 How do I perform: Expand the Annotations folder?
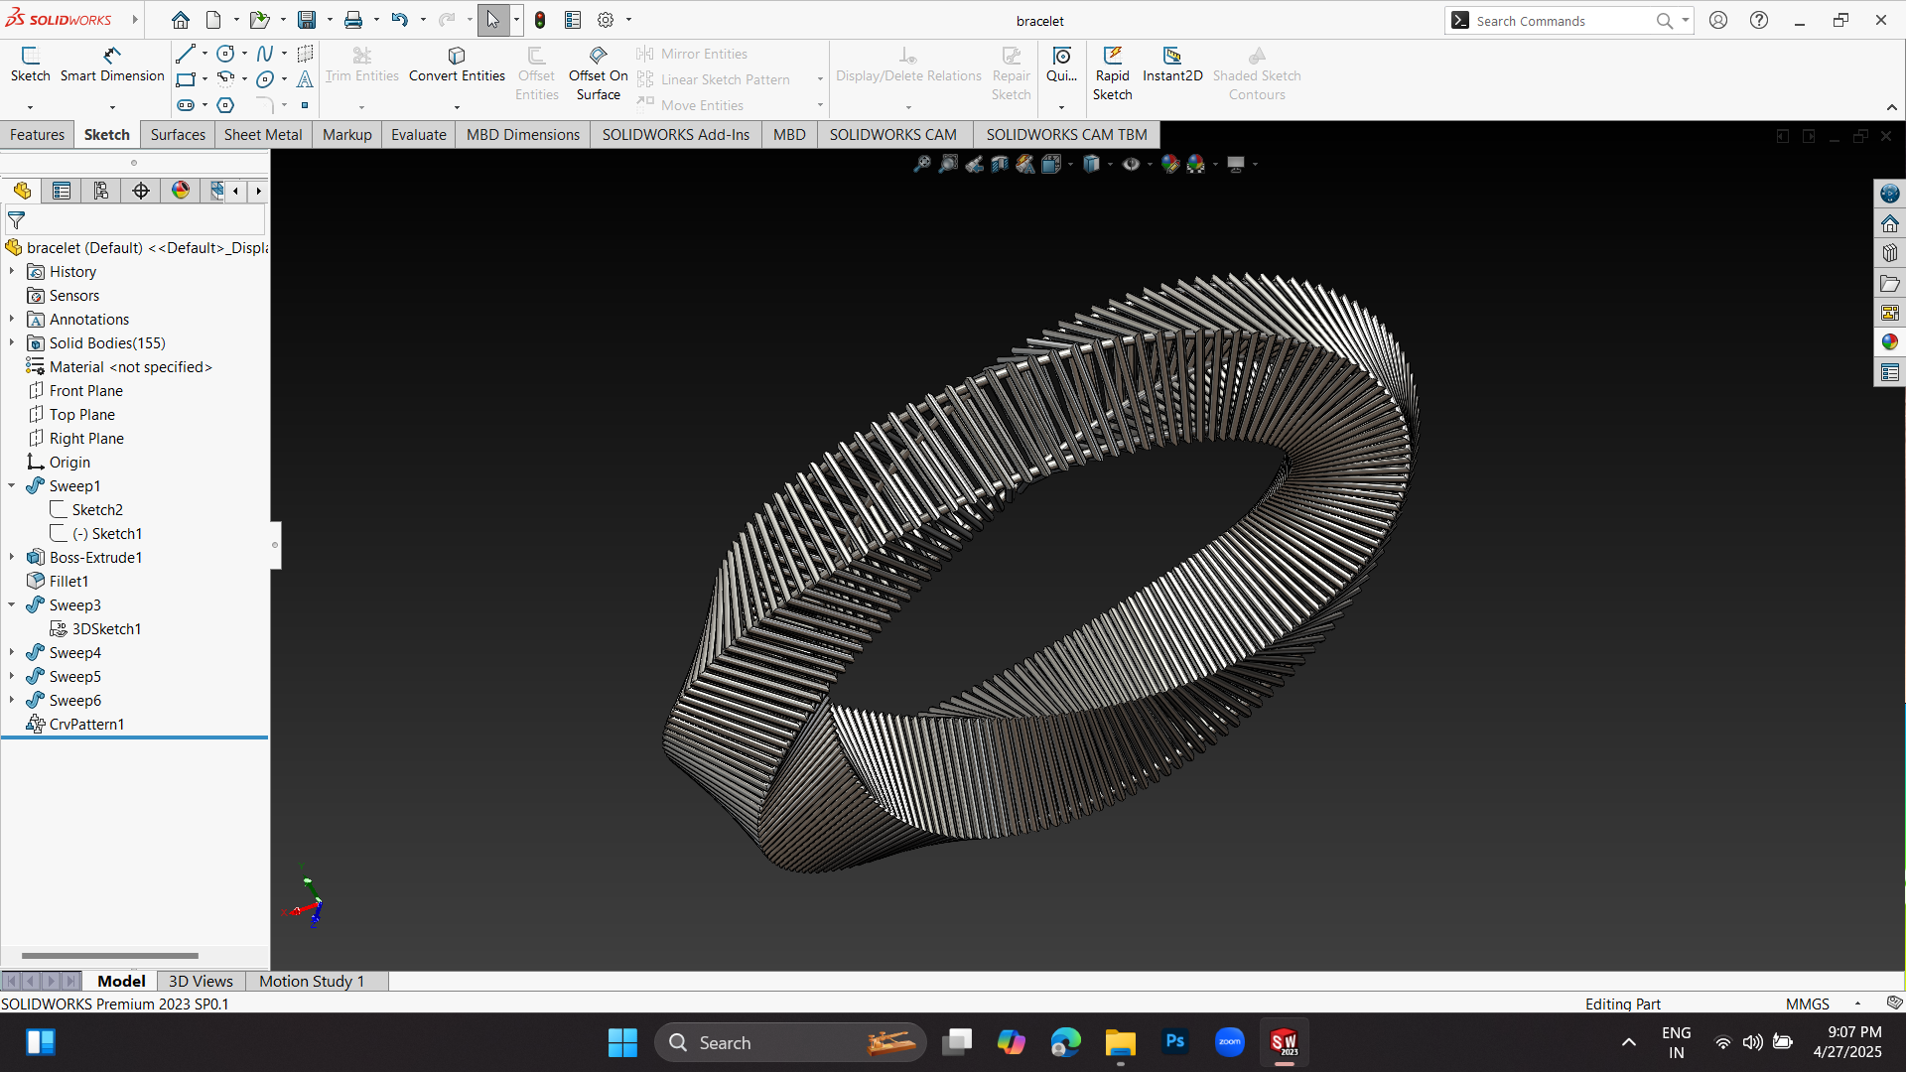click(12, 319)
